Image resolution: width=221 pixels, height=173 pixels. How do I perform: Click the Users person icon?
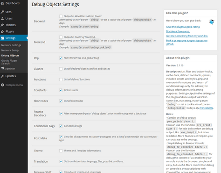tap(2, 18)
